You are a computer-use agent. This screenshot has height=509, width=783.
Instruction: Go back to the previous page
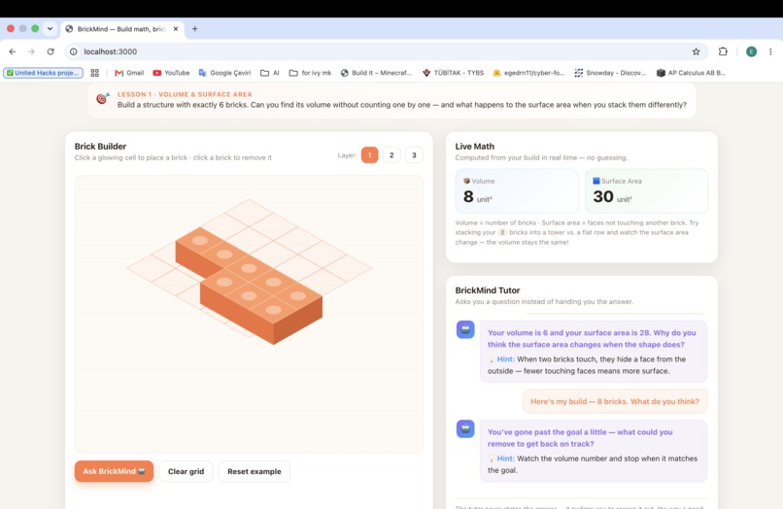click(13, 51)
